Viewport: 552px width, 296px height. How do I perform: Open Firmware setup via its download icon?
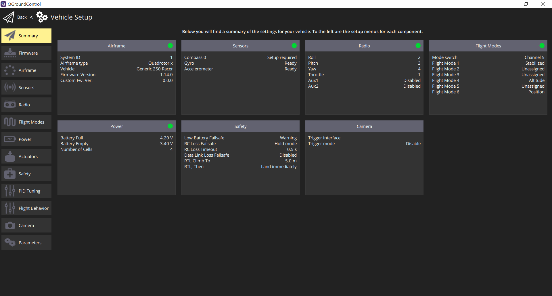point(10,53)
